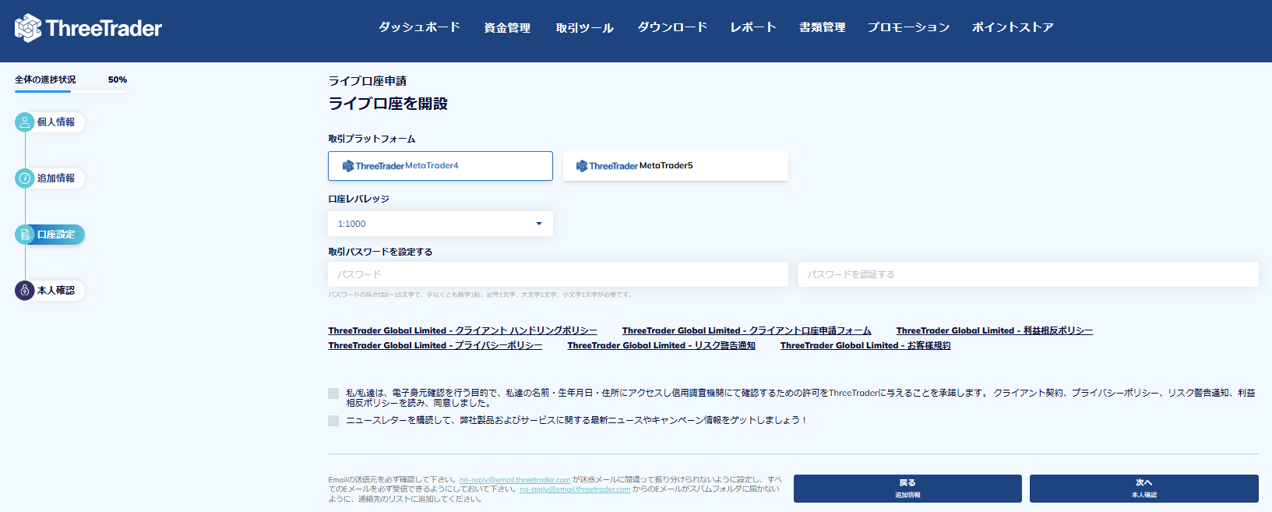Select the ThreeTrader MetaTrader5 platform
Viewport: 1272px width, 512px height.
675,166
